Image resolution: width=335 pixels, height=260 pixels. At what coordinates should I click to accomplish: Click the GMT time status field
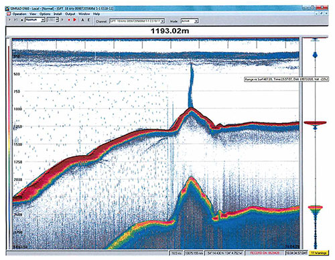point(297,253)
